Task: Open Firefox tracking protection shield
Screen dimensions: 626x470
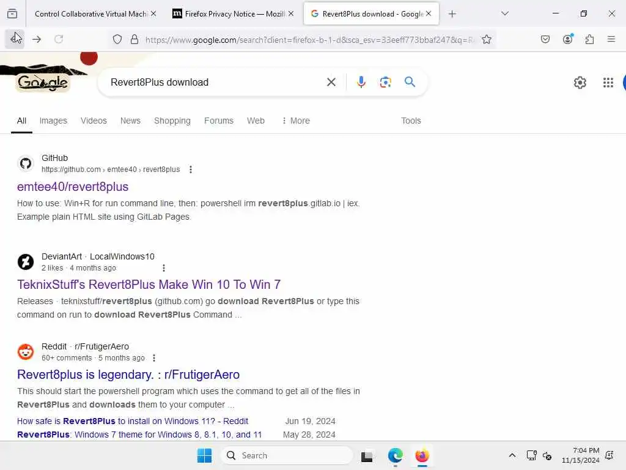Action: 117,39
